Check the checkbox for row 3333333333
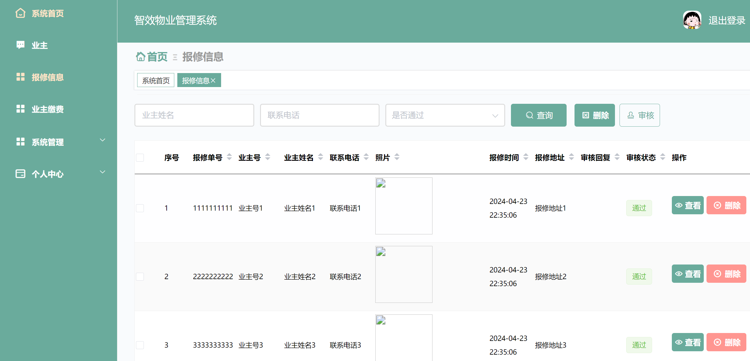750x361 pixels. click(x=140, y=345)
